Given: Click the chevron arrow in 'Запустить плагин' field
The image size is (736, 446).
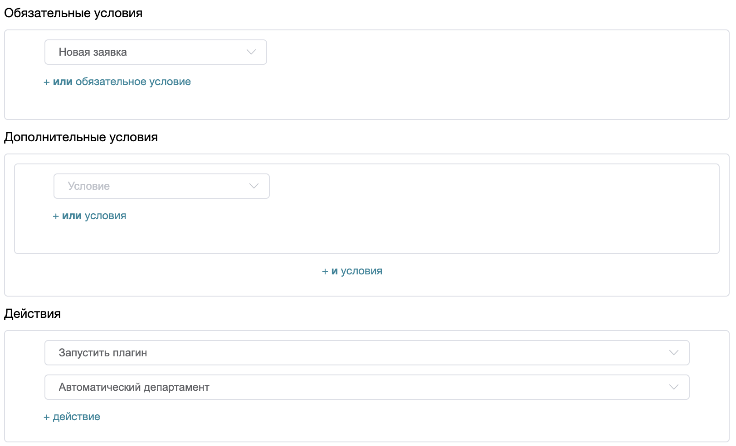Looking at the screenshot, I should (673, 353).
